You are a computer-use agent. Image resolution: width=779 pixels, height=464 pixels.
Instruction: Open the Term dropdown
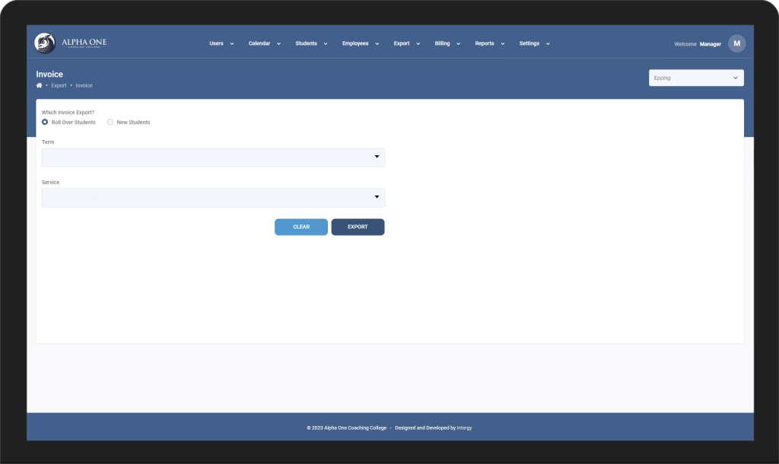pos(214,157)
